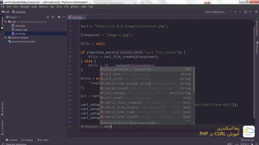Image resolution: width=259 pixels, height=145 pixels.
Task: Toggle the Database tool window tab
Action: [x=257, y=48]
